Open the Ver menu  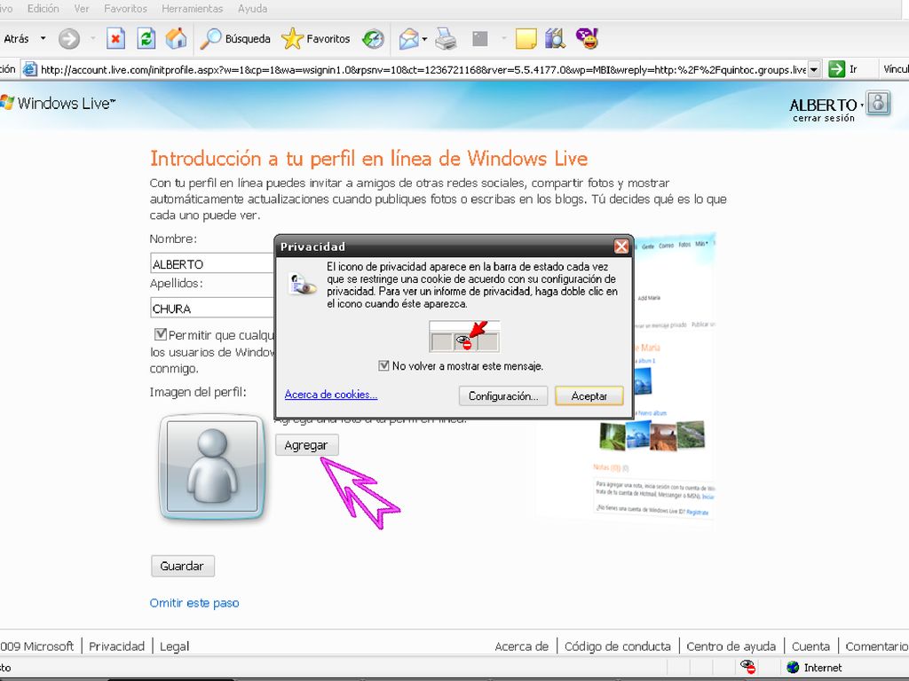coord(82,9)
